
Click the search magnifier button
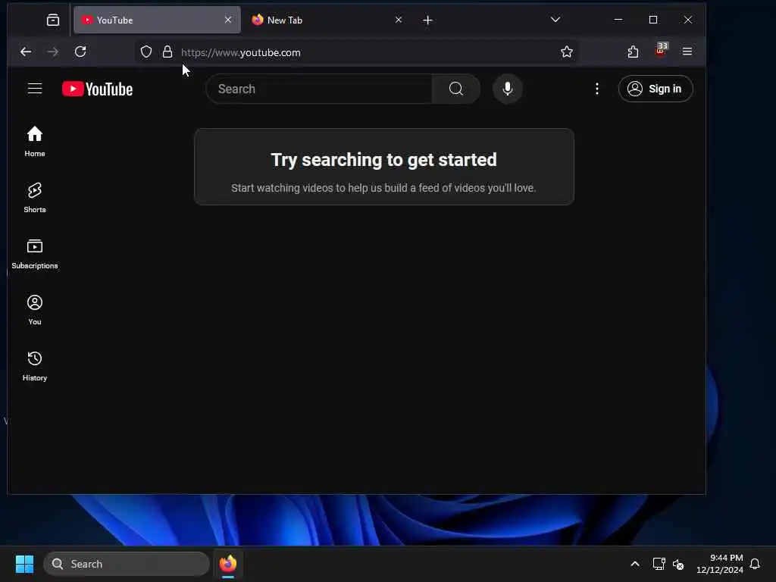pos(455,89)
